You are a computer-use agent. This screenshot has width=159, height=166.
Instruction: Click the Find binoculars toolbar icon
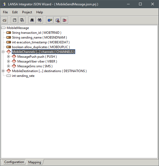[x=32, y=20]
